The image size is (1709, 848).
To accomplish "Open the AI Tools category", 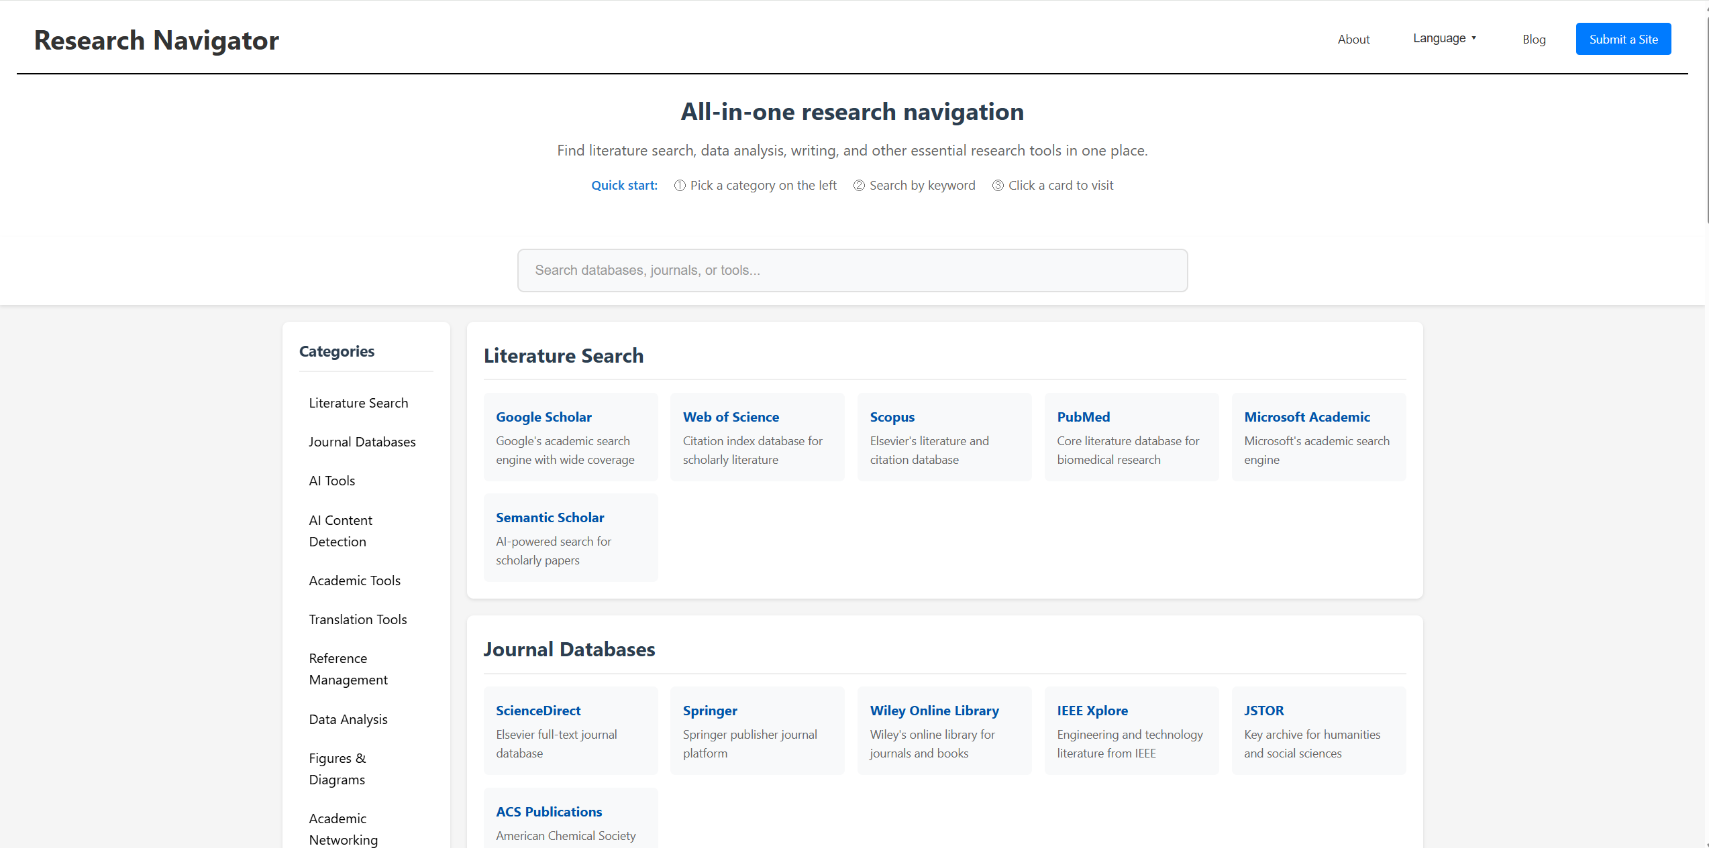I will coord(331,480).
